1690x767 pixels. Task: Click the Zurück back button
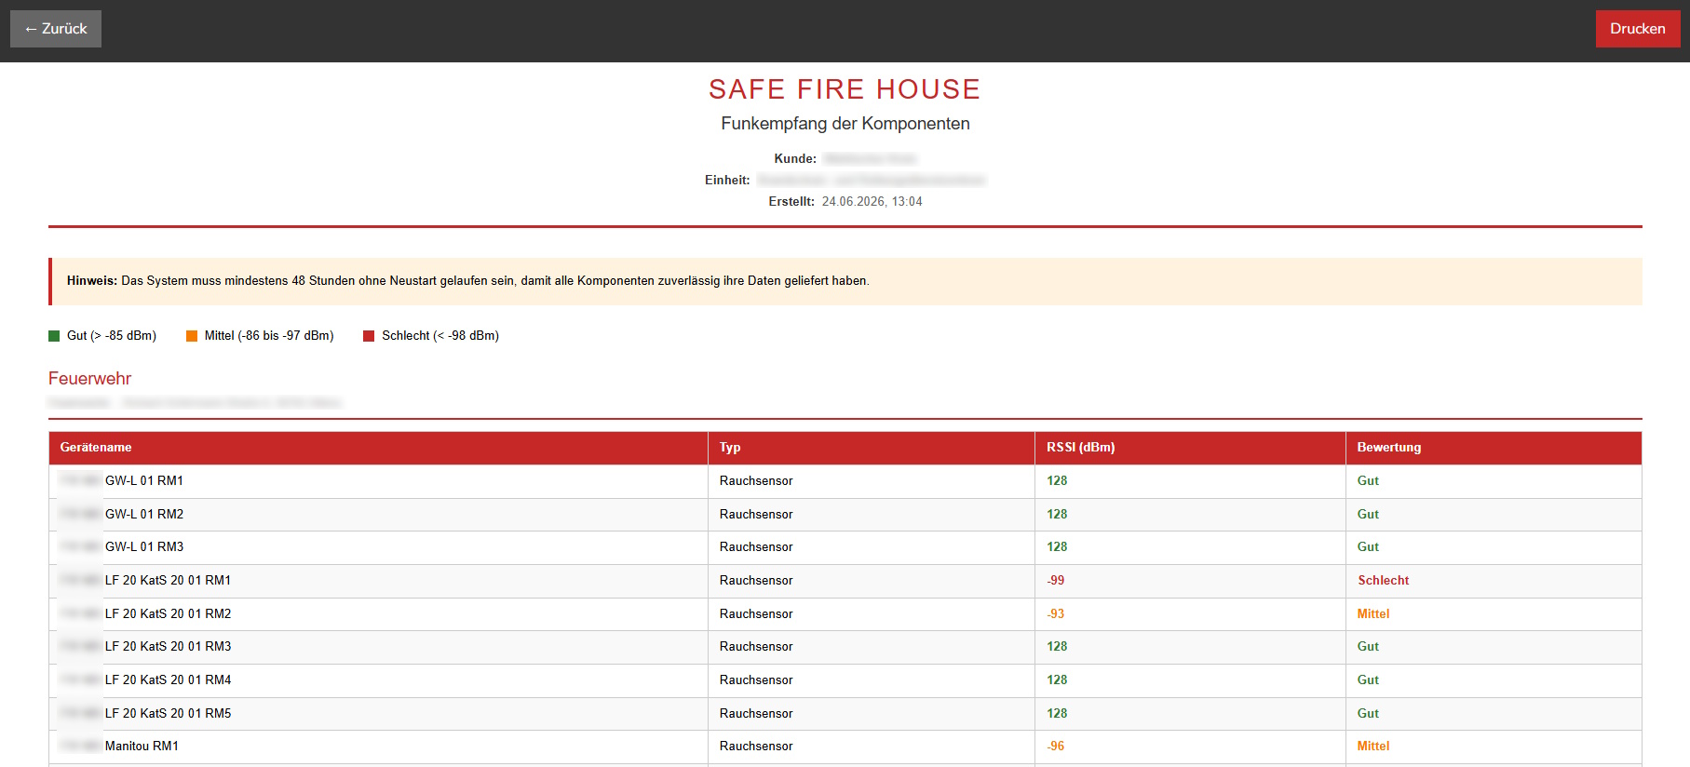pyautogui.click(x=56, y=29)
